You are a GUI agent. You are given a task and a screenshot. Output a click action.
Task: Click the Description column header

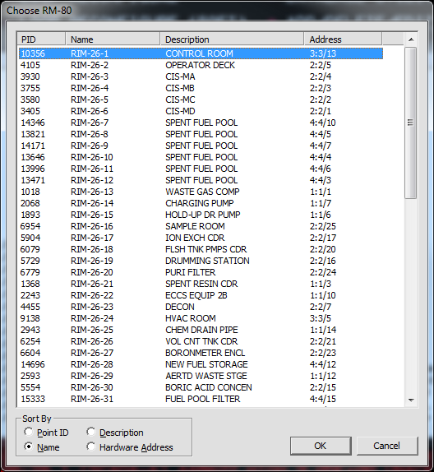click(x=232, y=39)
